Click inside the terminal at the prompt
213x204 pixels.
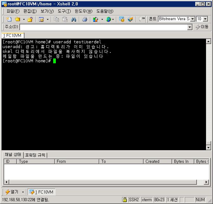[x=55, y=61]
